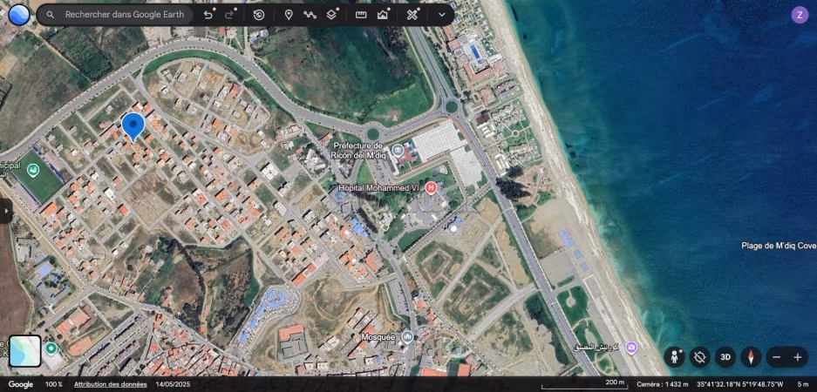The height and width of the screenshot is (392, 817).
Task: Open the elevation profile tool
Action: 383,15
